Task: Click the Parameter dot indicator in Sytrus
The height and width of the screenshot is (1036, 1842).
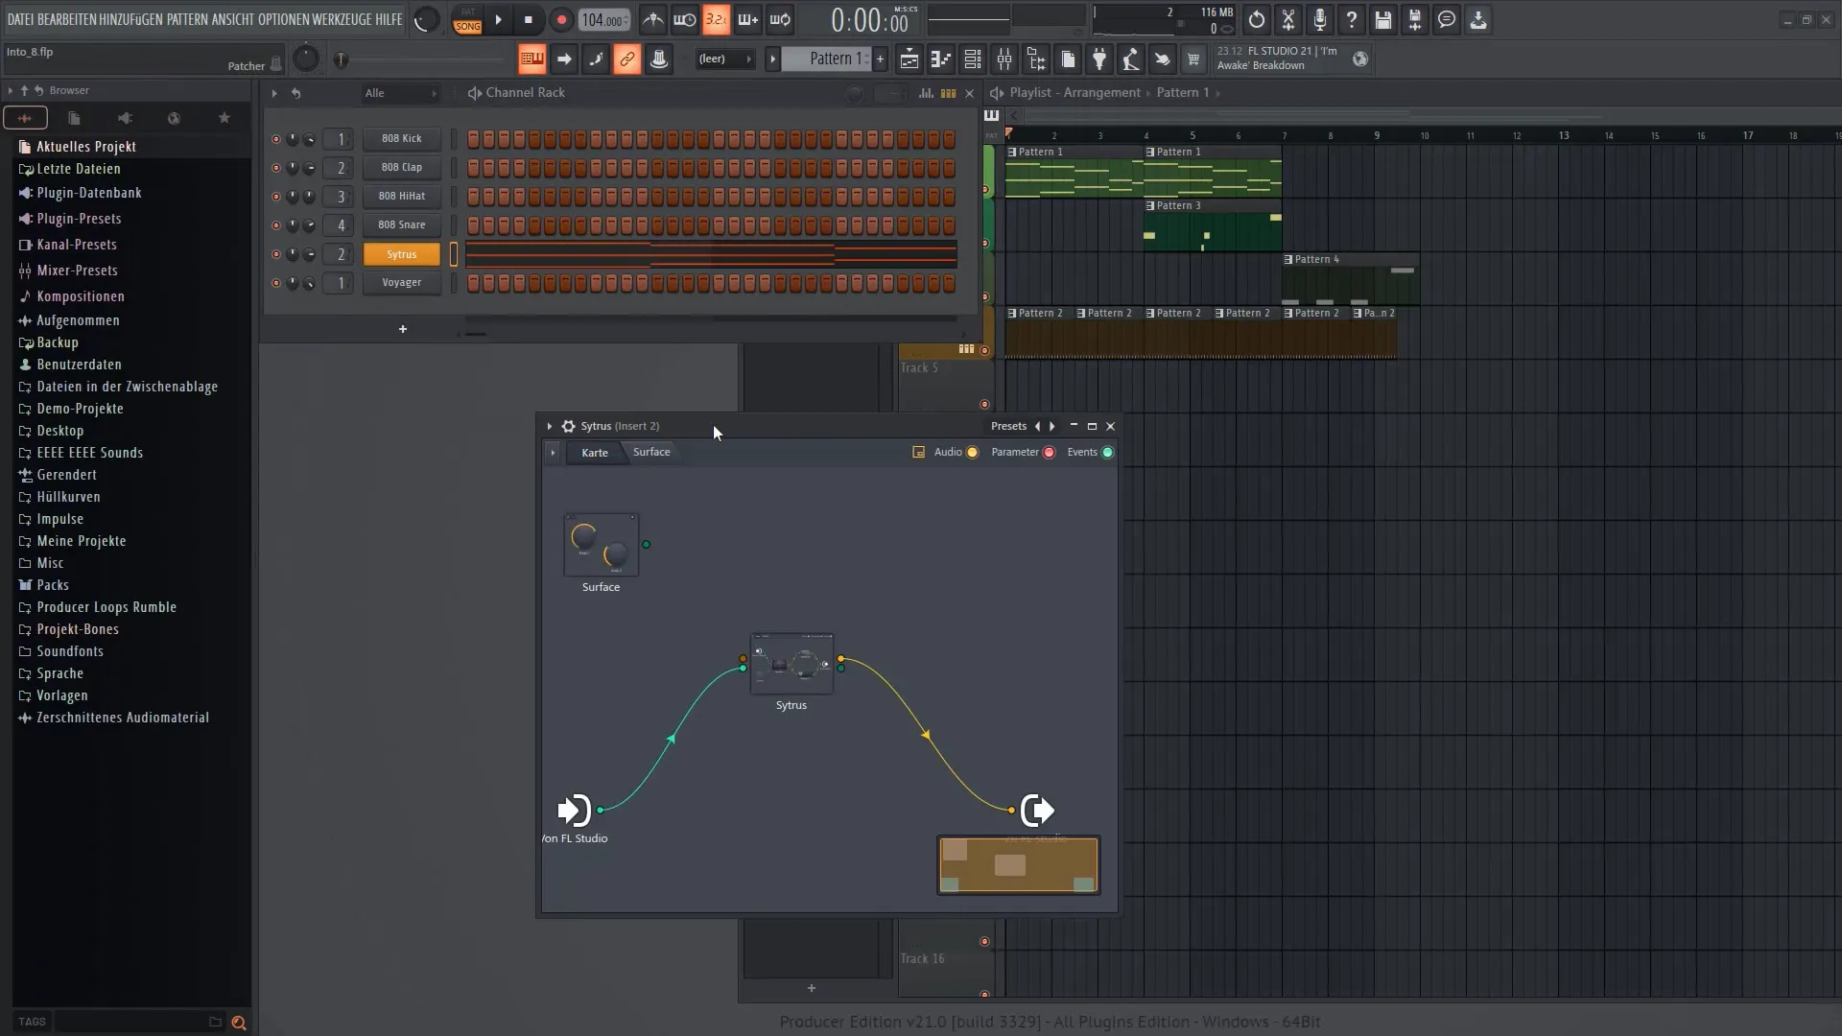Action: pos(1049,452)
